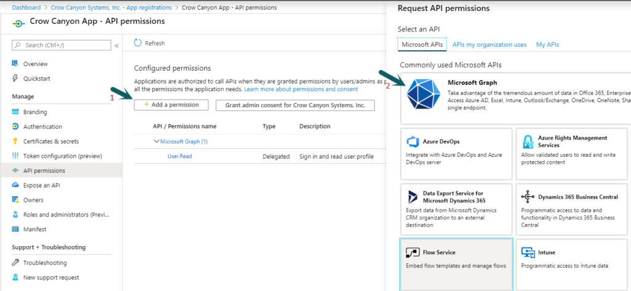Click the API / Permissions name column header

point(185,126)
